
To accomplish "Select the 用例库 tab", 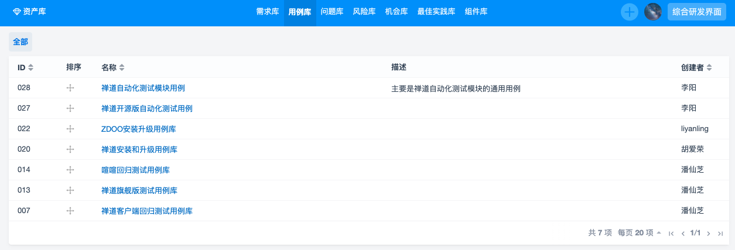I will click(x=300, y=12).
